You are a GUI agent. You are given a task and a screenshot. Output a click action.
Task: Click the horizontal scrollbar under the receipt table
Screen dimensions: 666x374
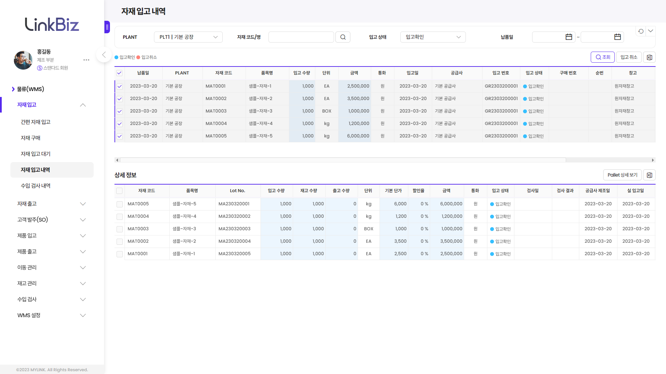pos(343,160)
